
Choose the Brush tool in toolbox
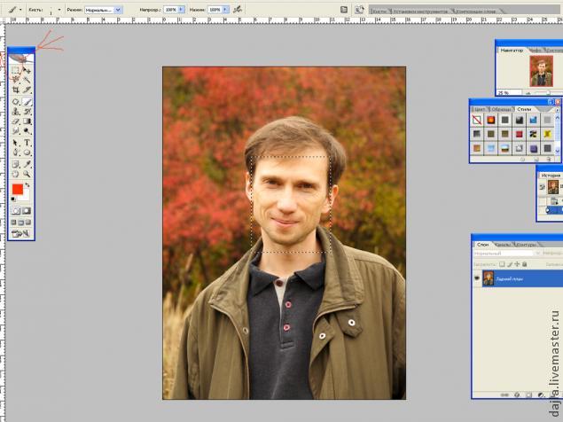27,100
